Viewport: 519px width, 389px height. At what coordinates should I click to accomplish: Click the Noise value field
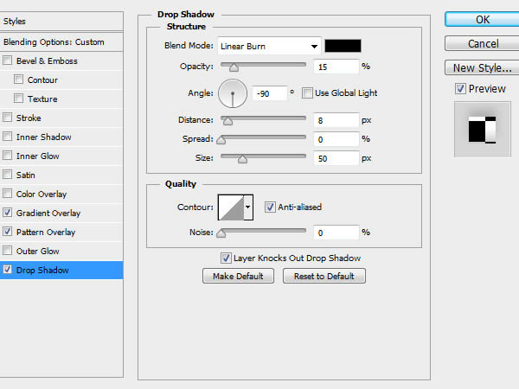pyautogui.click(x=336, y=233)
